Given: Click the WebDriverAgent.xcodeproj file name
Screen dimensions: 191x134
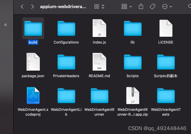Looking at the screenshot, I should tap(33, 112).
